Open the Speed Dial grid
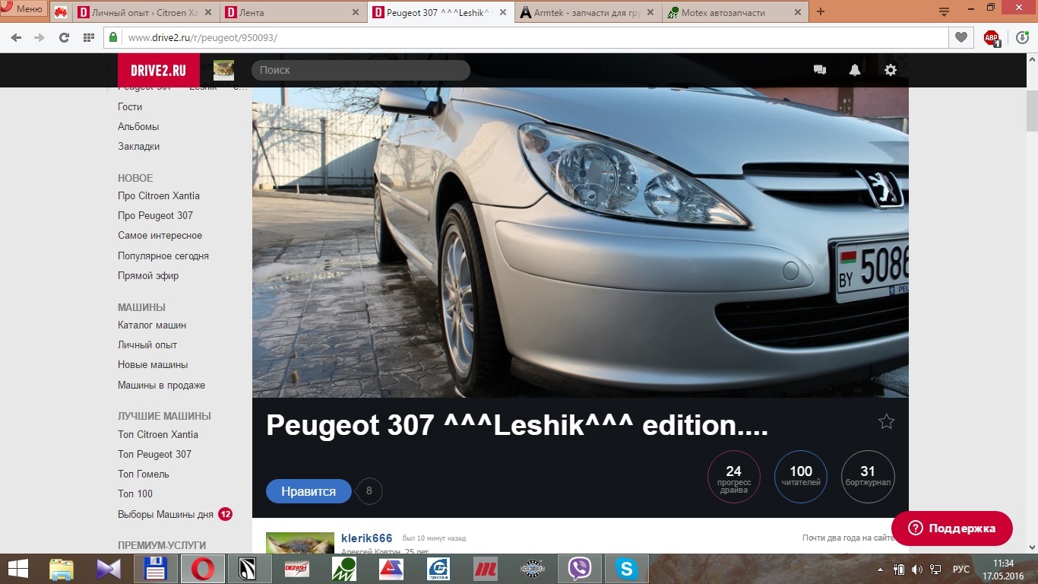The image size is (1038, 584). coord(88,37)
